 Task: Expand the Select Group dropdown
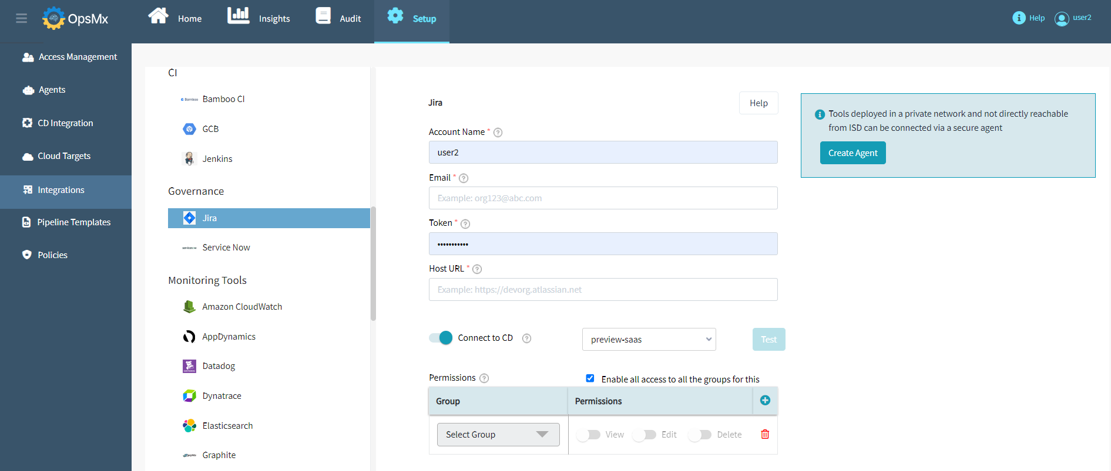click(x=498, y=435)
